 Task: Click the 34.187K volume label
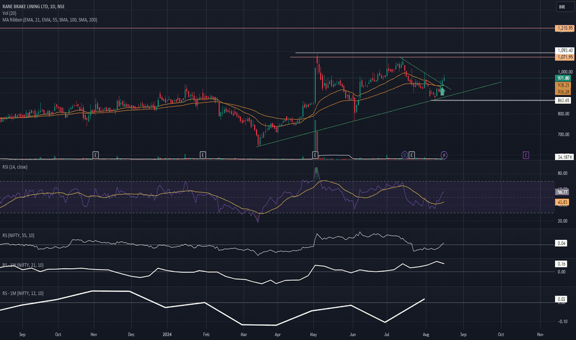click(x=564, y=157)
